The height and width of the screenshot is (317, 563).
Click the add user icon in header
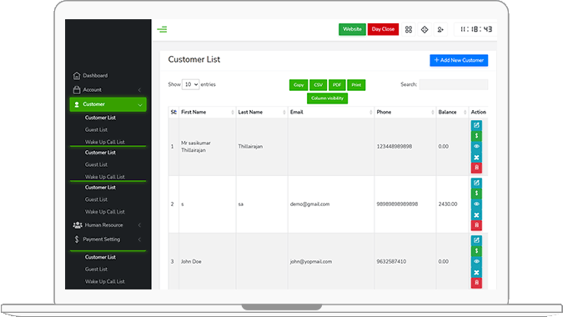[440, 29]
